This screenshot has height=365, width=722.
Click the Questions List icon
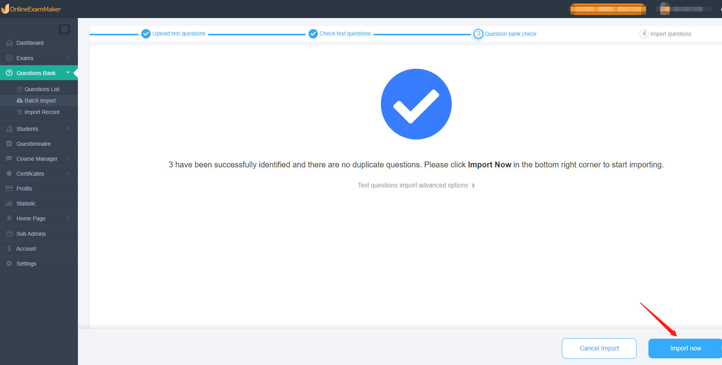(x=20, y=89)
